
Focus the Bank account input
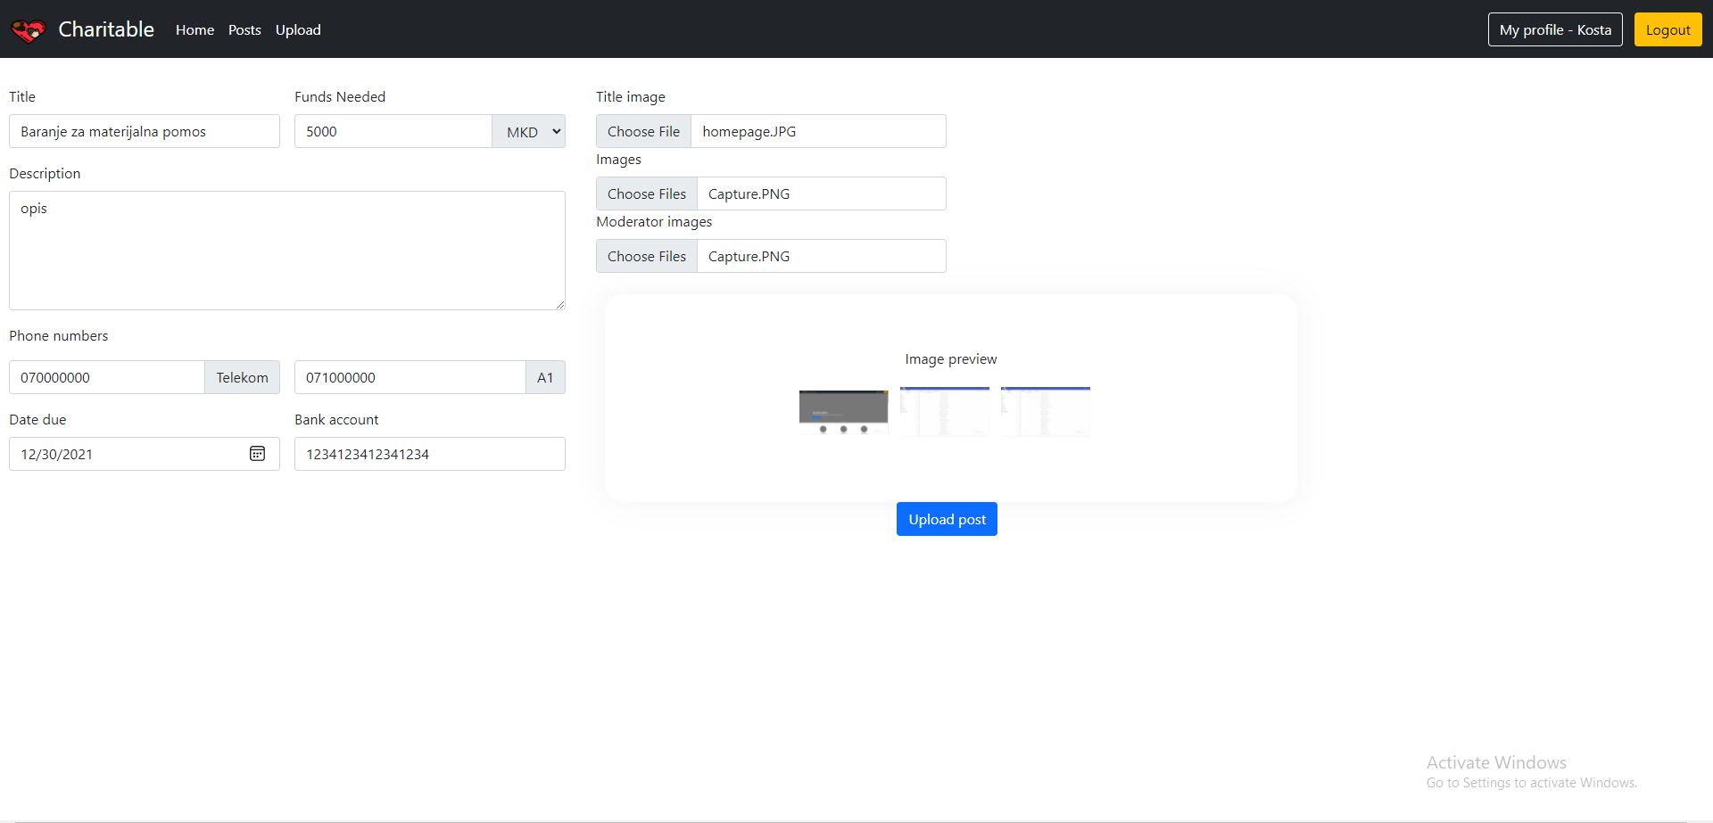point(429,455)
